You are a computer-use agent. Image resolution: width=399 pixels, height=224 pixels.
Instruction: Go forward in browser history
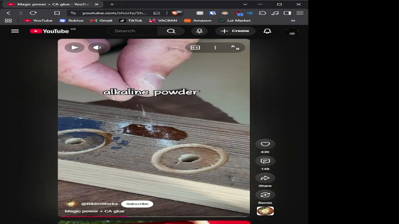[21, 13]
